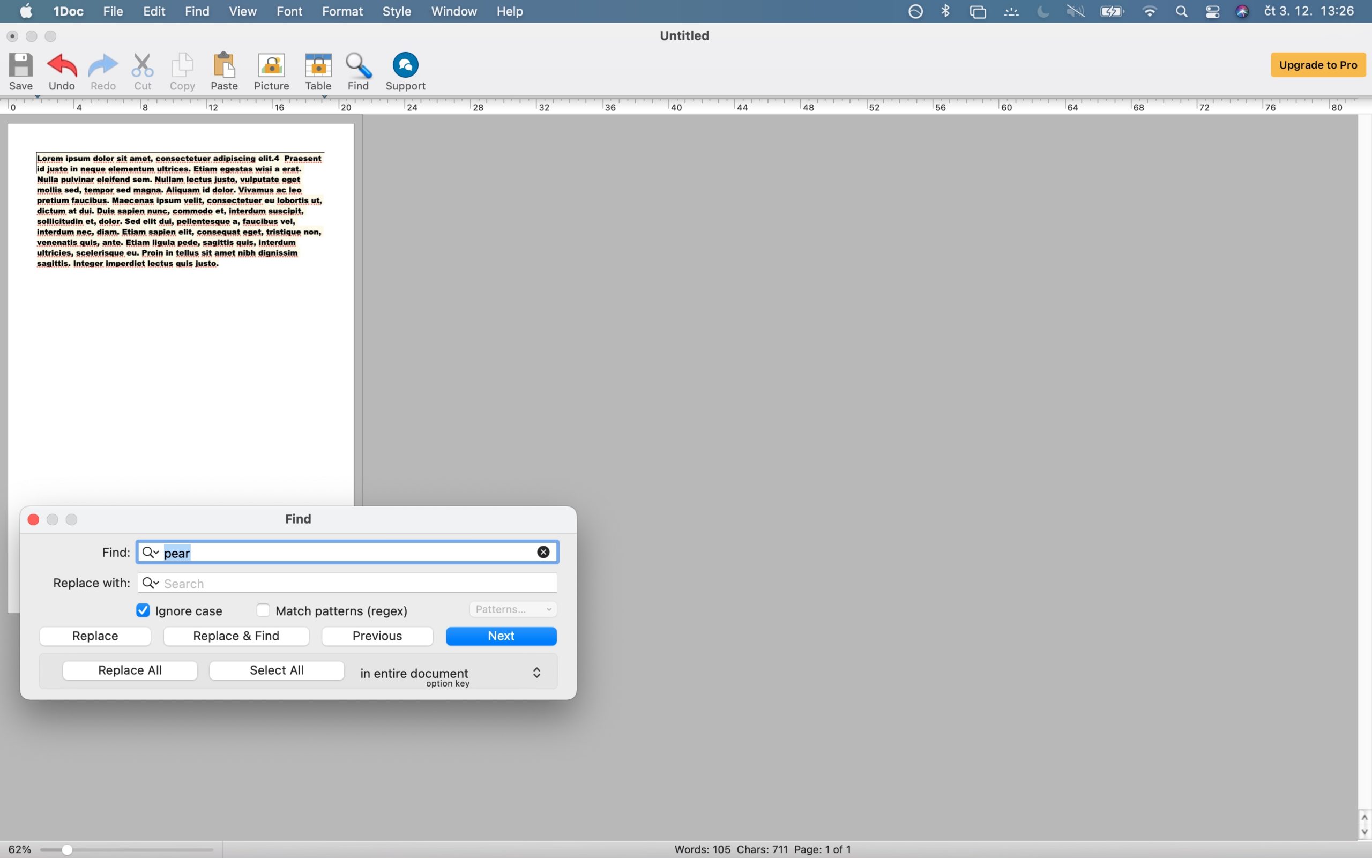Open the Format menu

tap(342, 11)
